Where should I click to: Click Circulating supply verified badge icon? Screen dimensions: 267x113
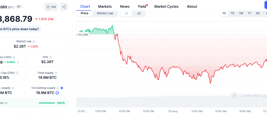62,88
